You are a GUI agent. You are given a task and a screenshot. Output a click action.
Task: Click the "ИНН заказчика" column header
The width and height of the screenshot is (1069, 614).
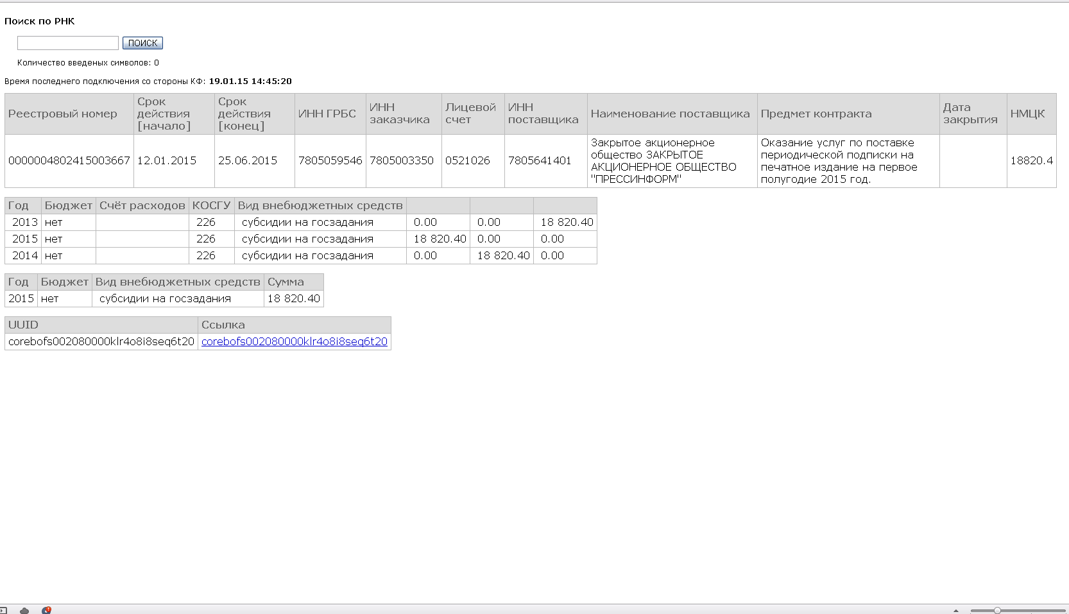[404, 114]
